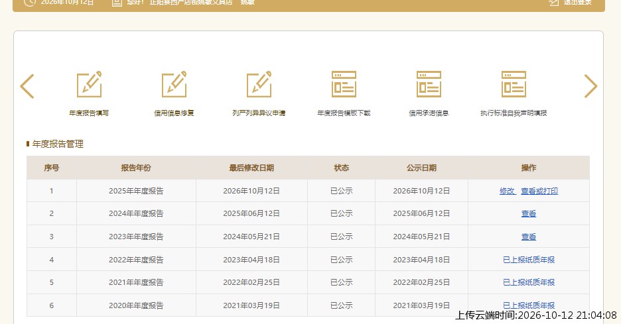Viewport: 621px width, 324px height.
Task: Click 修改 for the 2025 annual report
Action: pyautogui.click(x=507, y=191)
